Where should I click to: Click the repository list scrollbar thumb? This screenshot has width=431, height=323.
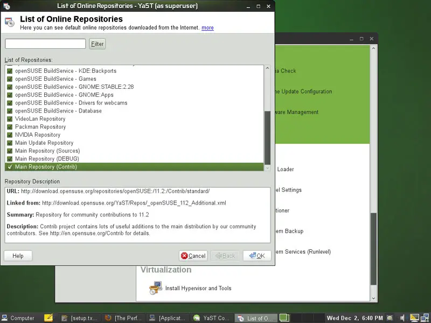(x=267, y=138)
